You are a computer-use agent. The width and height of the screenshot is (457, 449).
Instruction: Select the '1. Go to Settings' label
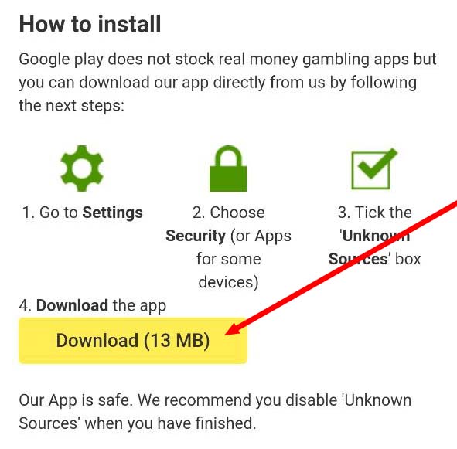click(83, 213)
